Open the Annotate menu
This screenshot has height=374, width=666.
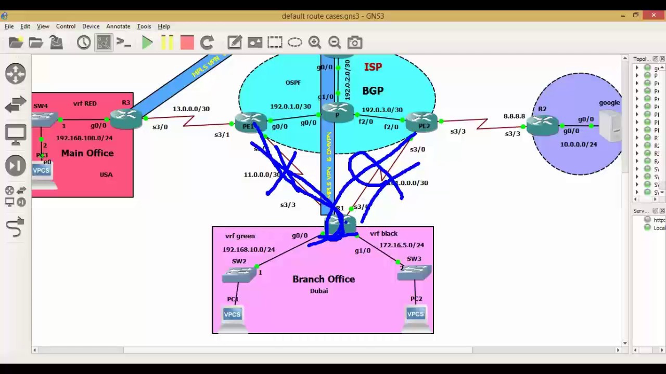click(118, 26)
